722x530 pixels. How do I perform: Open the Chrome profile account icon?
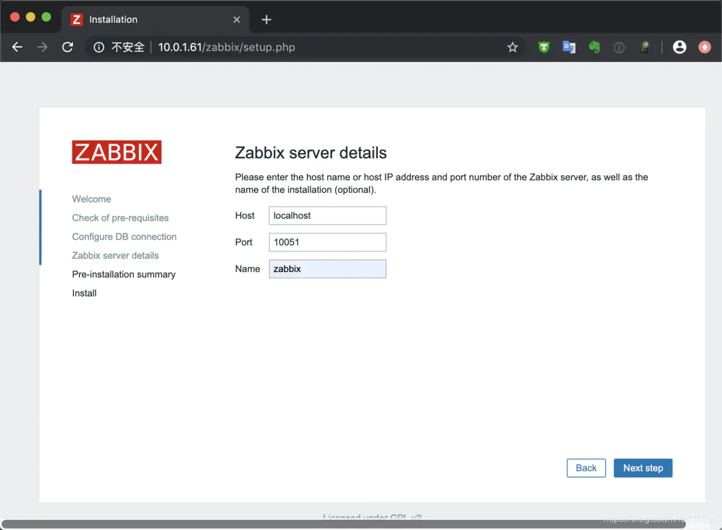pos(680,47)
